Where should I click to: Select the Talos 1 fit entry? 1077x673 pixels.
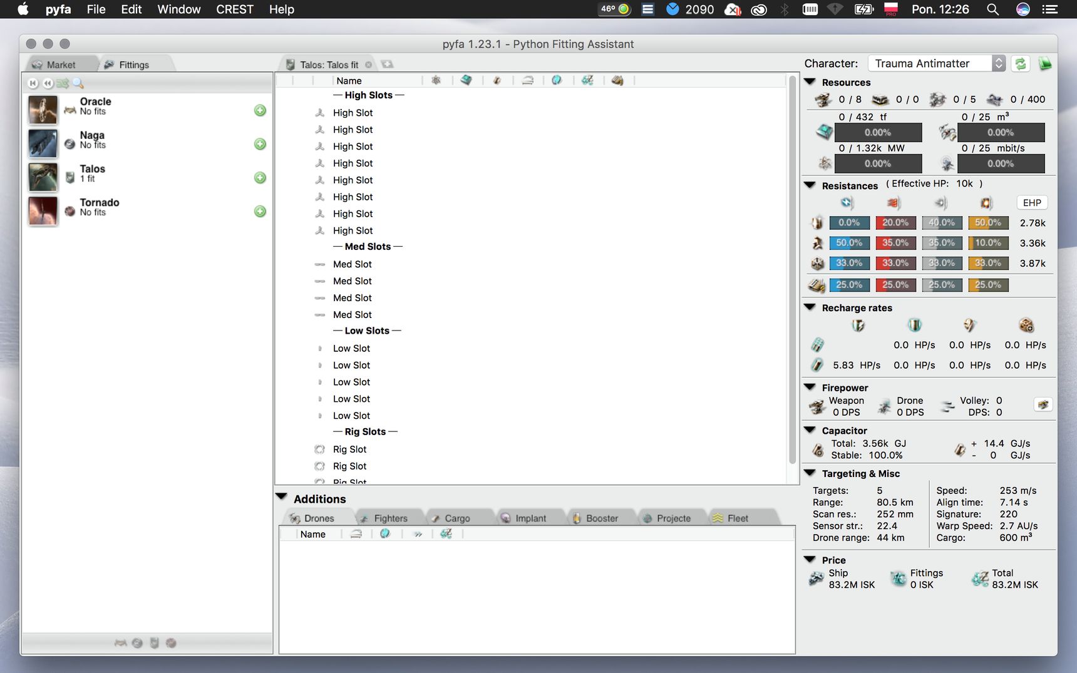point(148,178)
